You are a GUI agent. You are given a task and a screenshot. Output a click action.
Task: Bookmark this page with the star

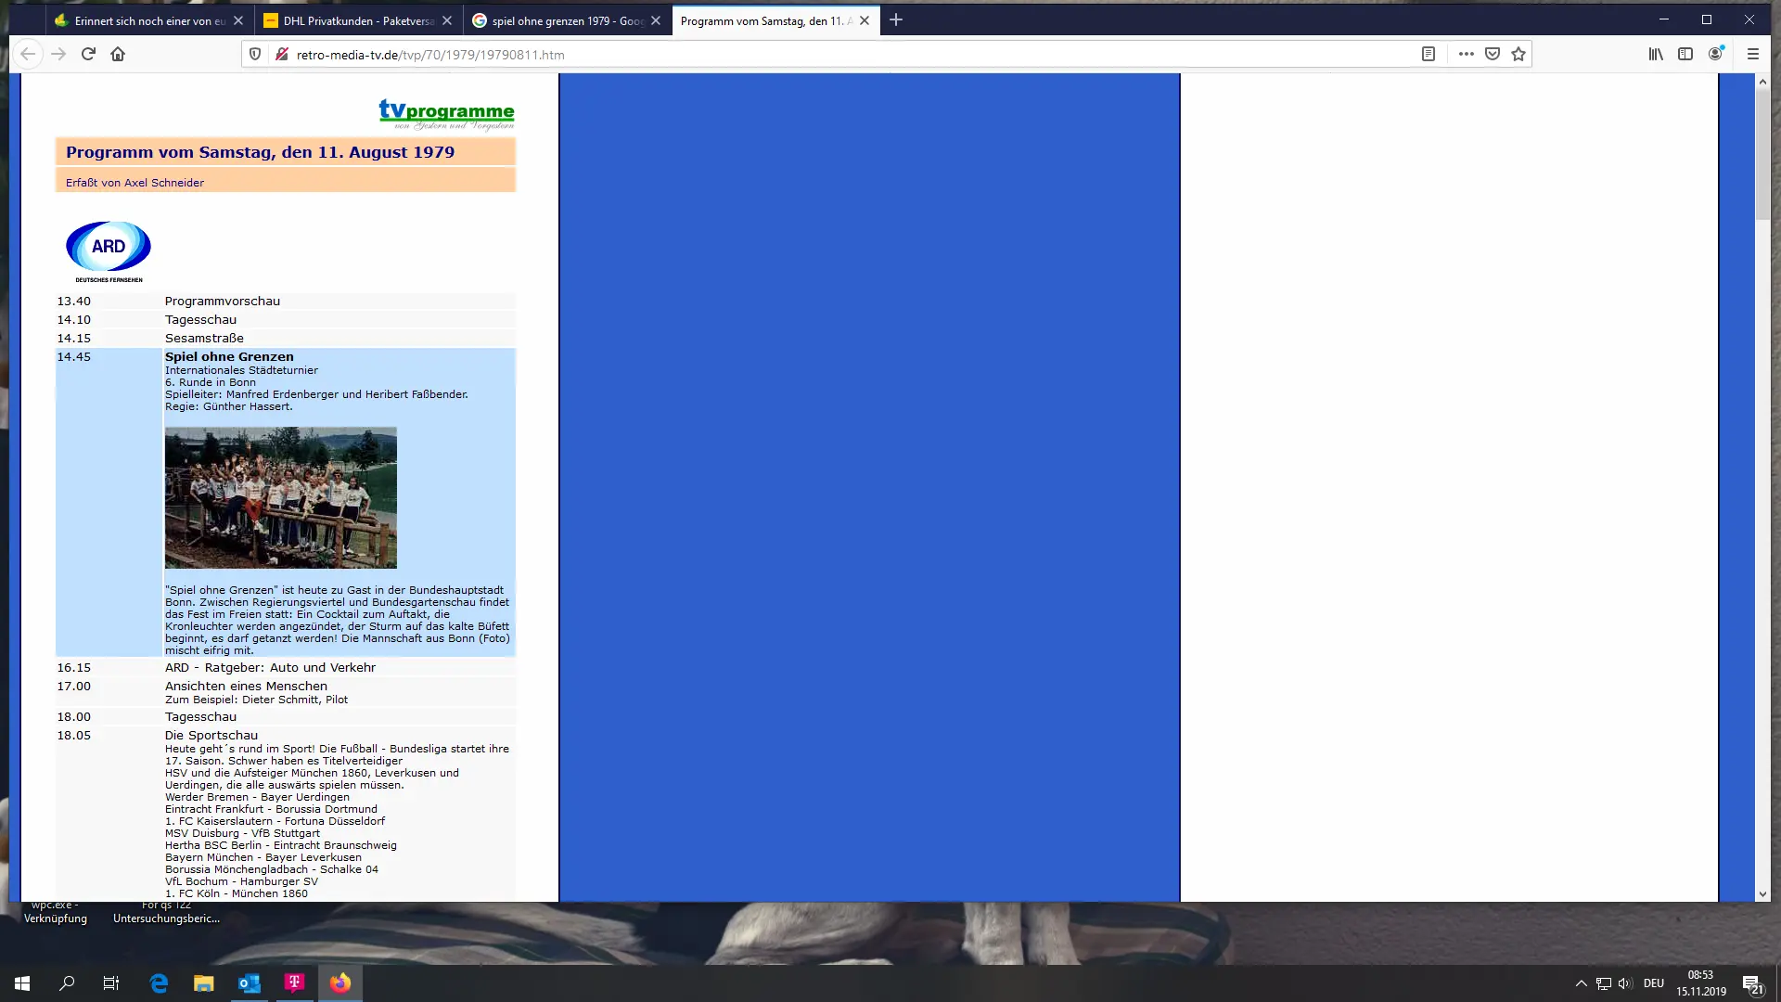(1518, 54)
